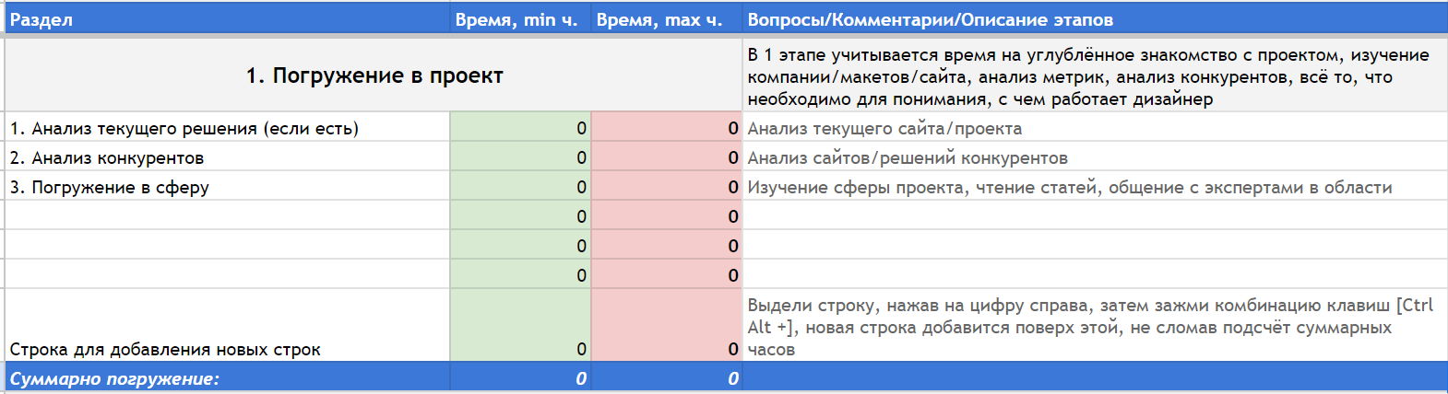Click red max time cell for "Погружение в сферу"
1448x394 pixels.
(x=666, y=187)
